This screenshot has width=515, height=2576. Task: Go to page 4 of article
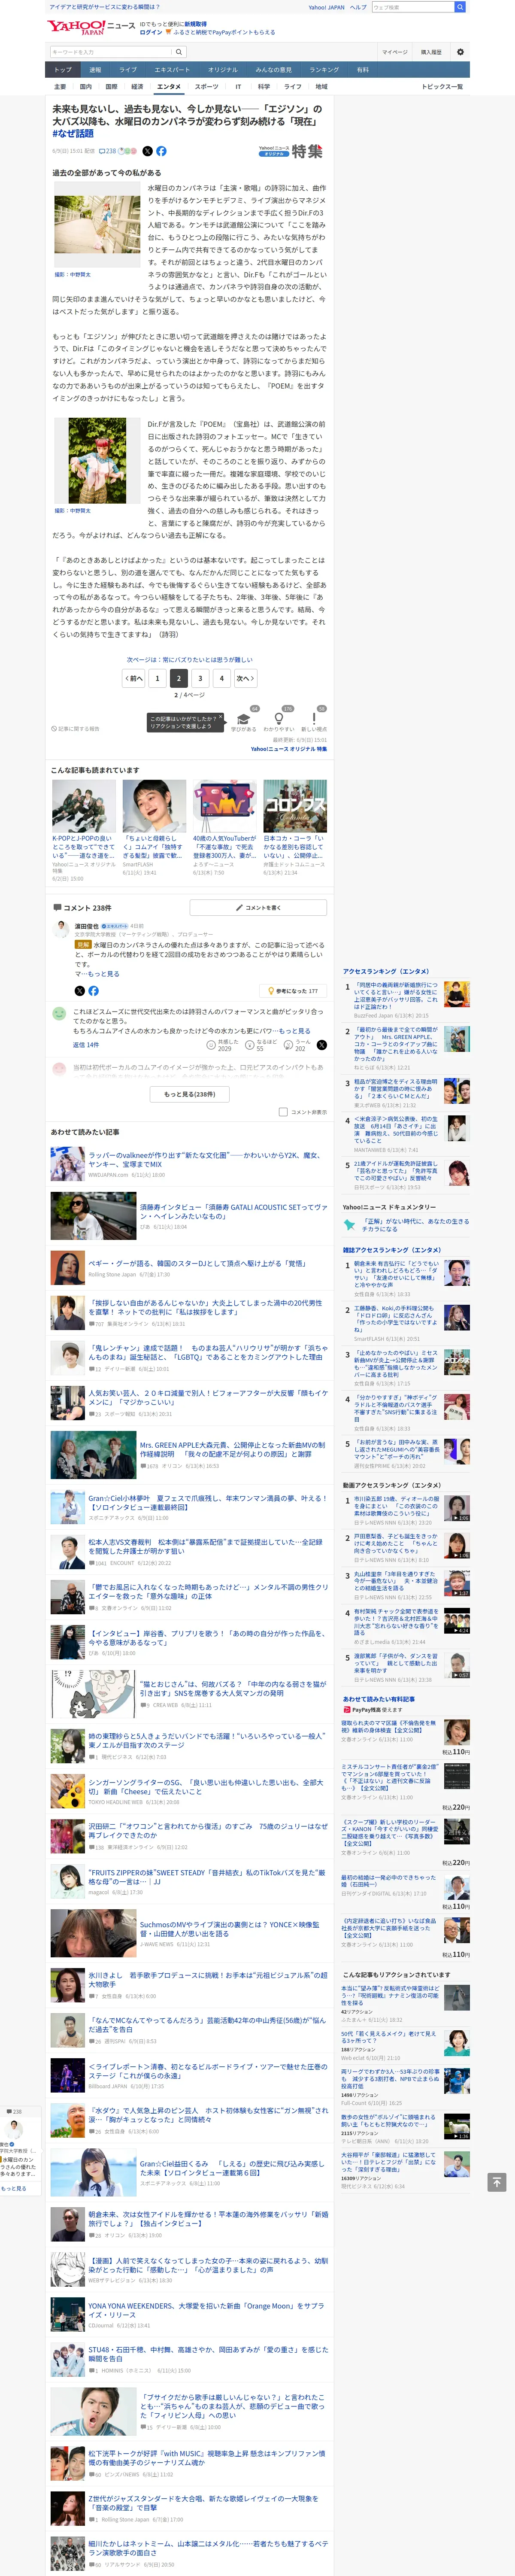[222, 678]
